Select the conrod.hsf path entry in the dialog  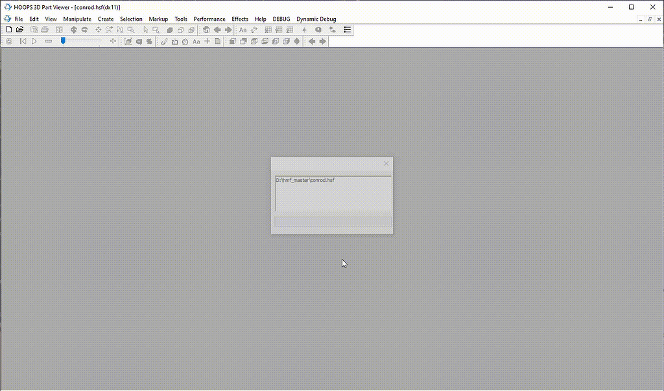305,180
